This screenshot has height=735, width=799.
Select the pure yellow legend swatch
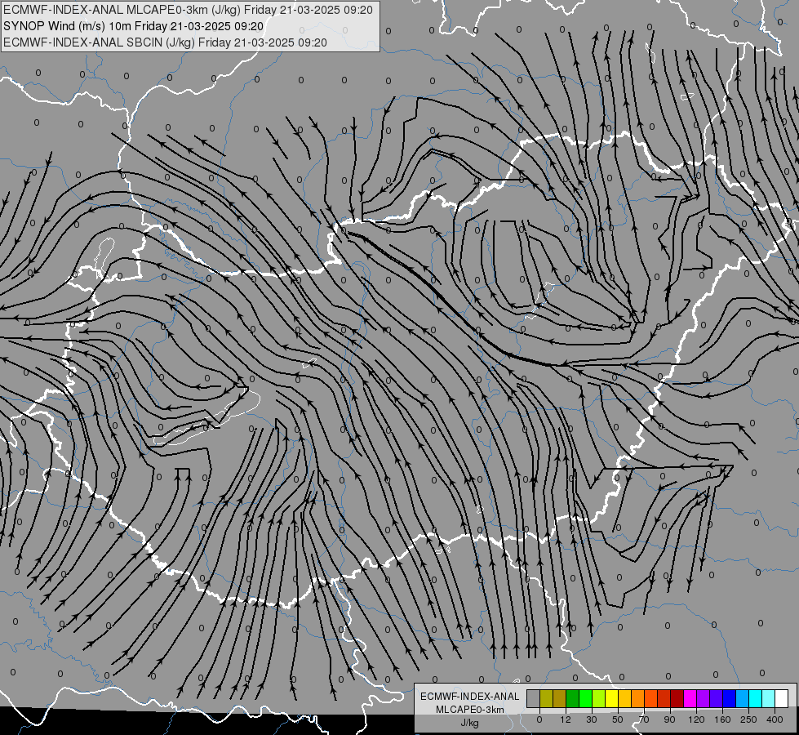tap(612, 698)
